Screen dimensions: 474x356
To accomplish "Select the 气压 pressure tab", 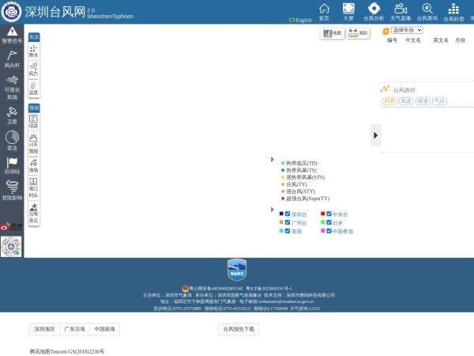I will pos(439,101).
